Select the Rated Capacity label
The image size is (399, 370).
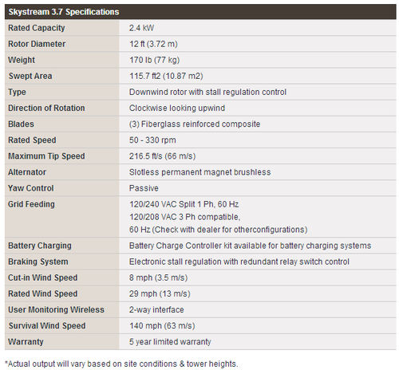[37, 28]
